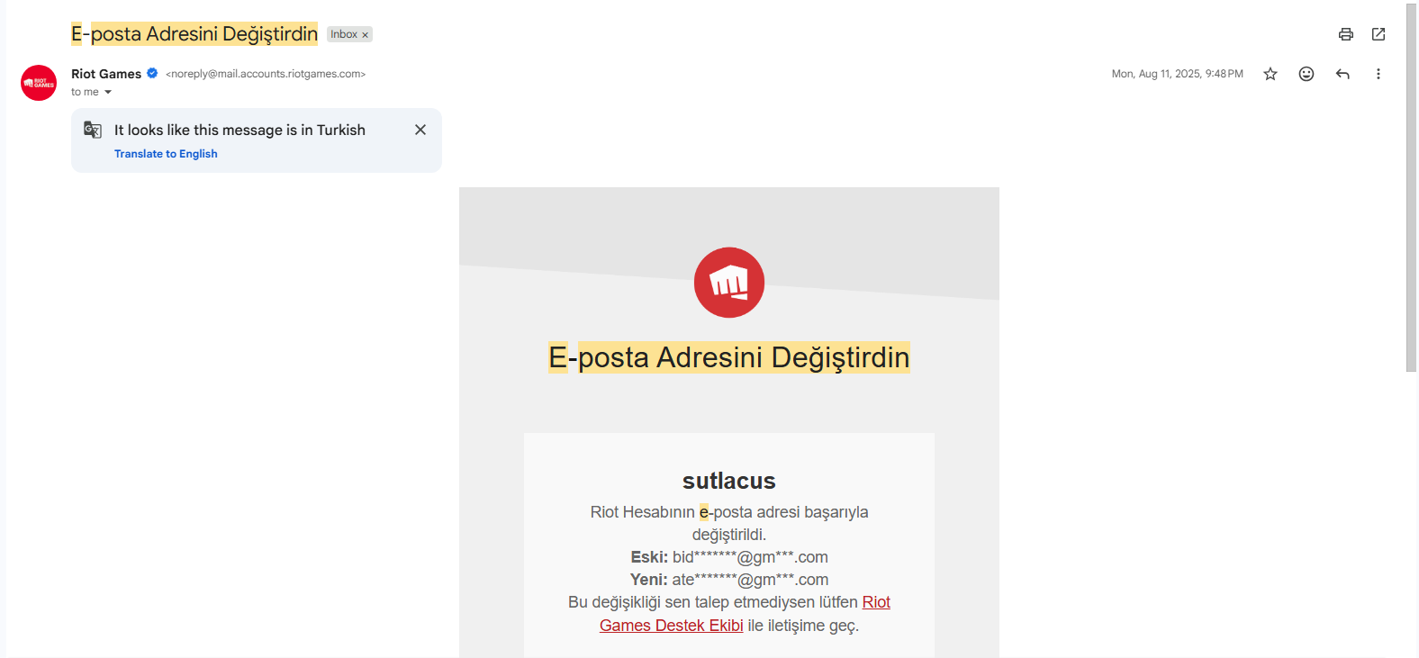Select the noreply@mail.accounts.riotgames.com address
This screenshot has height=658, width=1419.
[266, 74]
